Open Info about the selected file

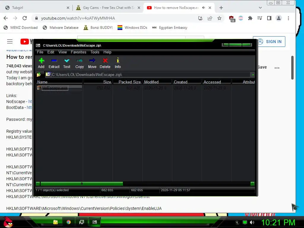(118, 63)
